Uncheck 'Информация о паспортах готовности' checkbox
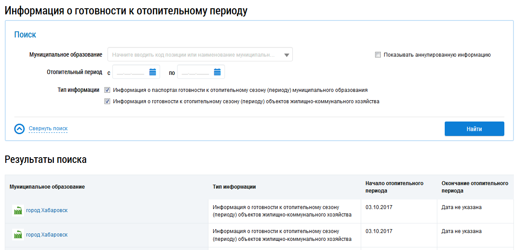520x250 pixels. tap(107, 90)
